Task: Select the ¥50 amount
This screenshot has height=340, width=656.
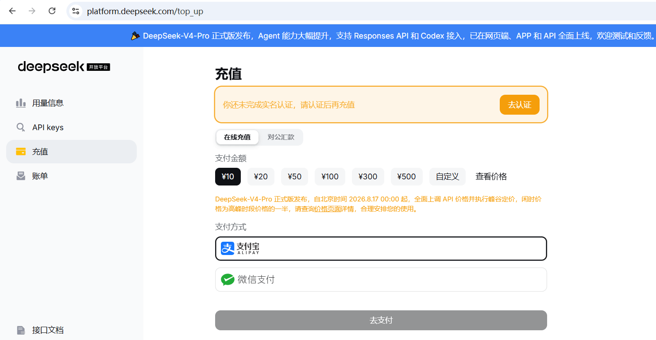Action: pyautogui.click(x=294, y=177)
